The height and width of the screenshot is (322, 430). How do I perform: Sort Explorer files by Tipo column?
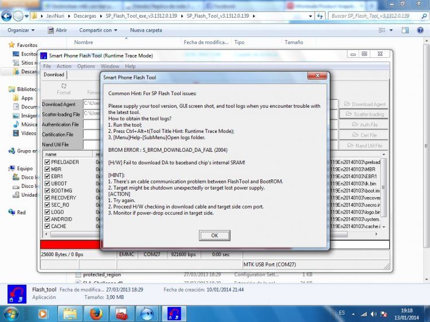click(239, 42)
